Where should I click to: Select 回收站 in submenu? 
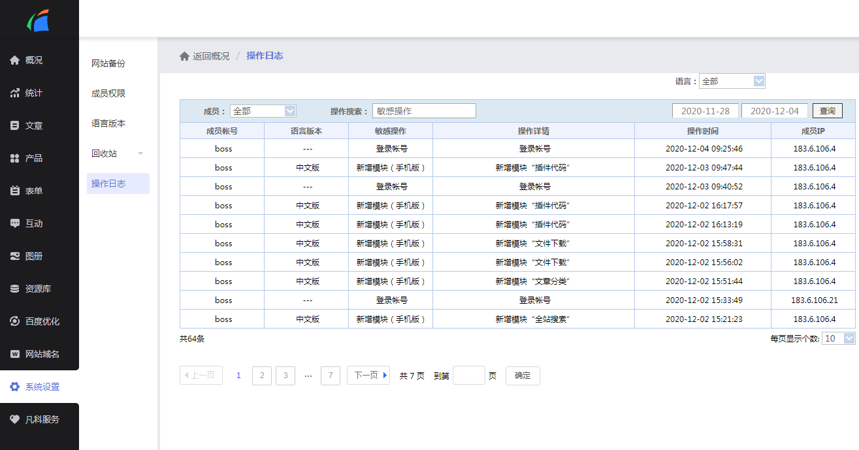[x=105, y=153]
